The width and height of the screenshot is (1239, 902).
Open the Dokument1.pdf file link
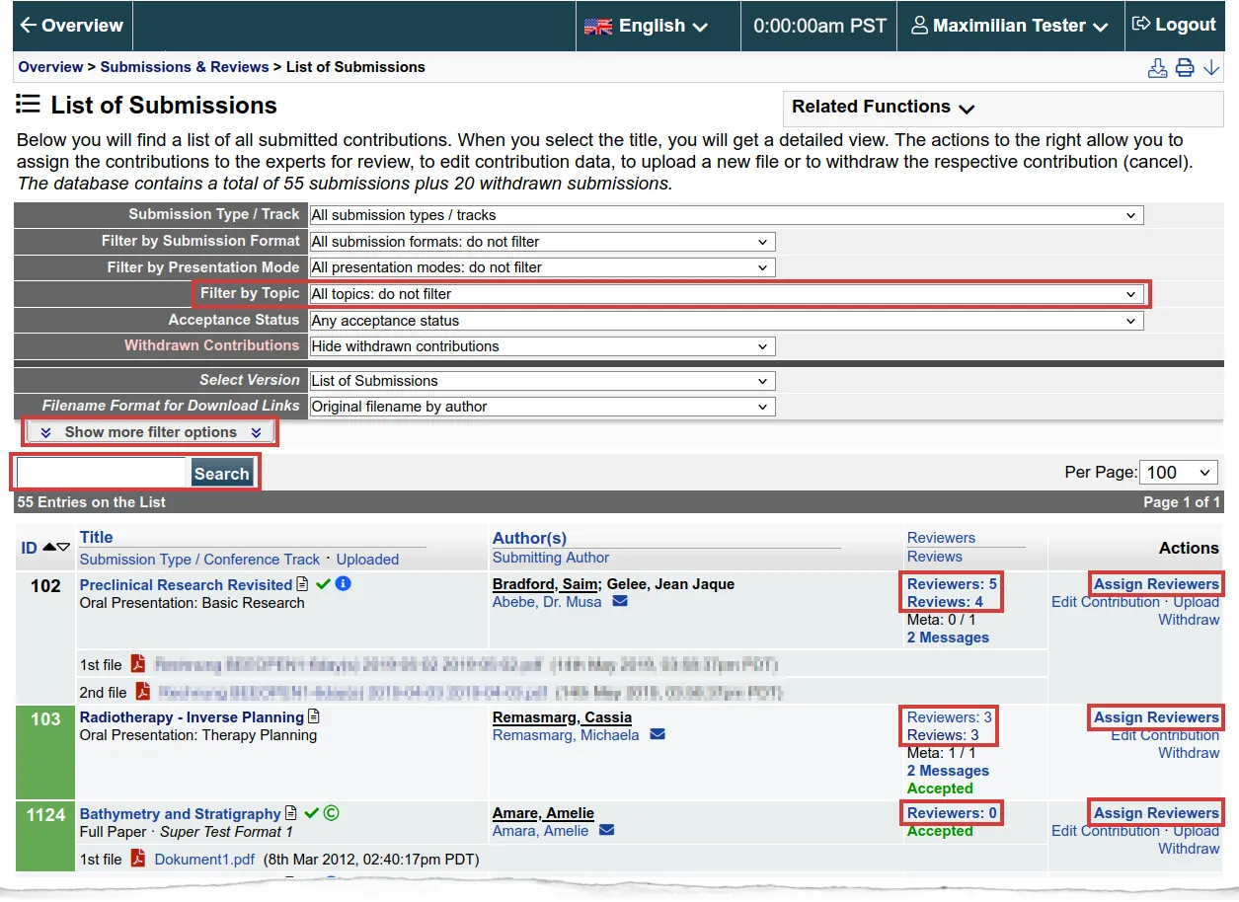(204, 860)
